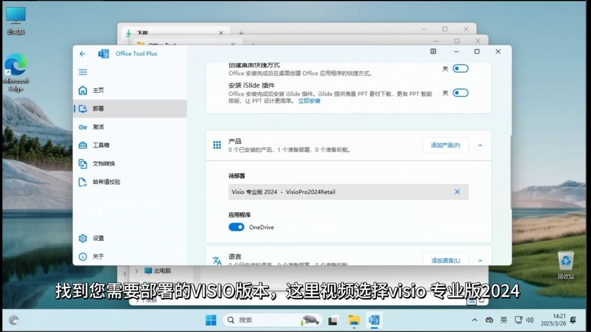Open the 关于 about page
This screenshot has width=591, height=332.
(x=130, y=256)
